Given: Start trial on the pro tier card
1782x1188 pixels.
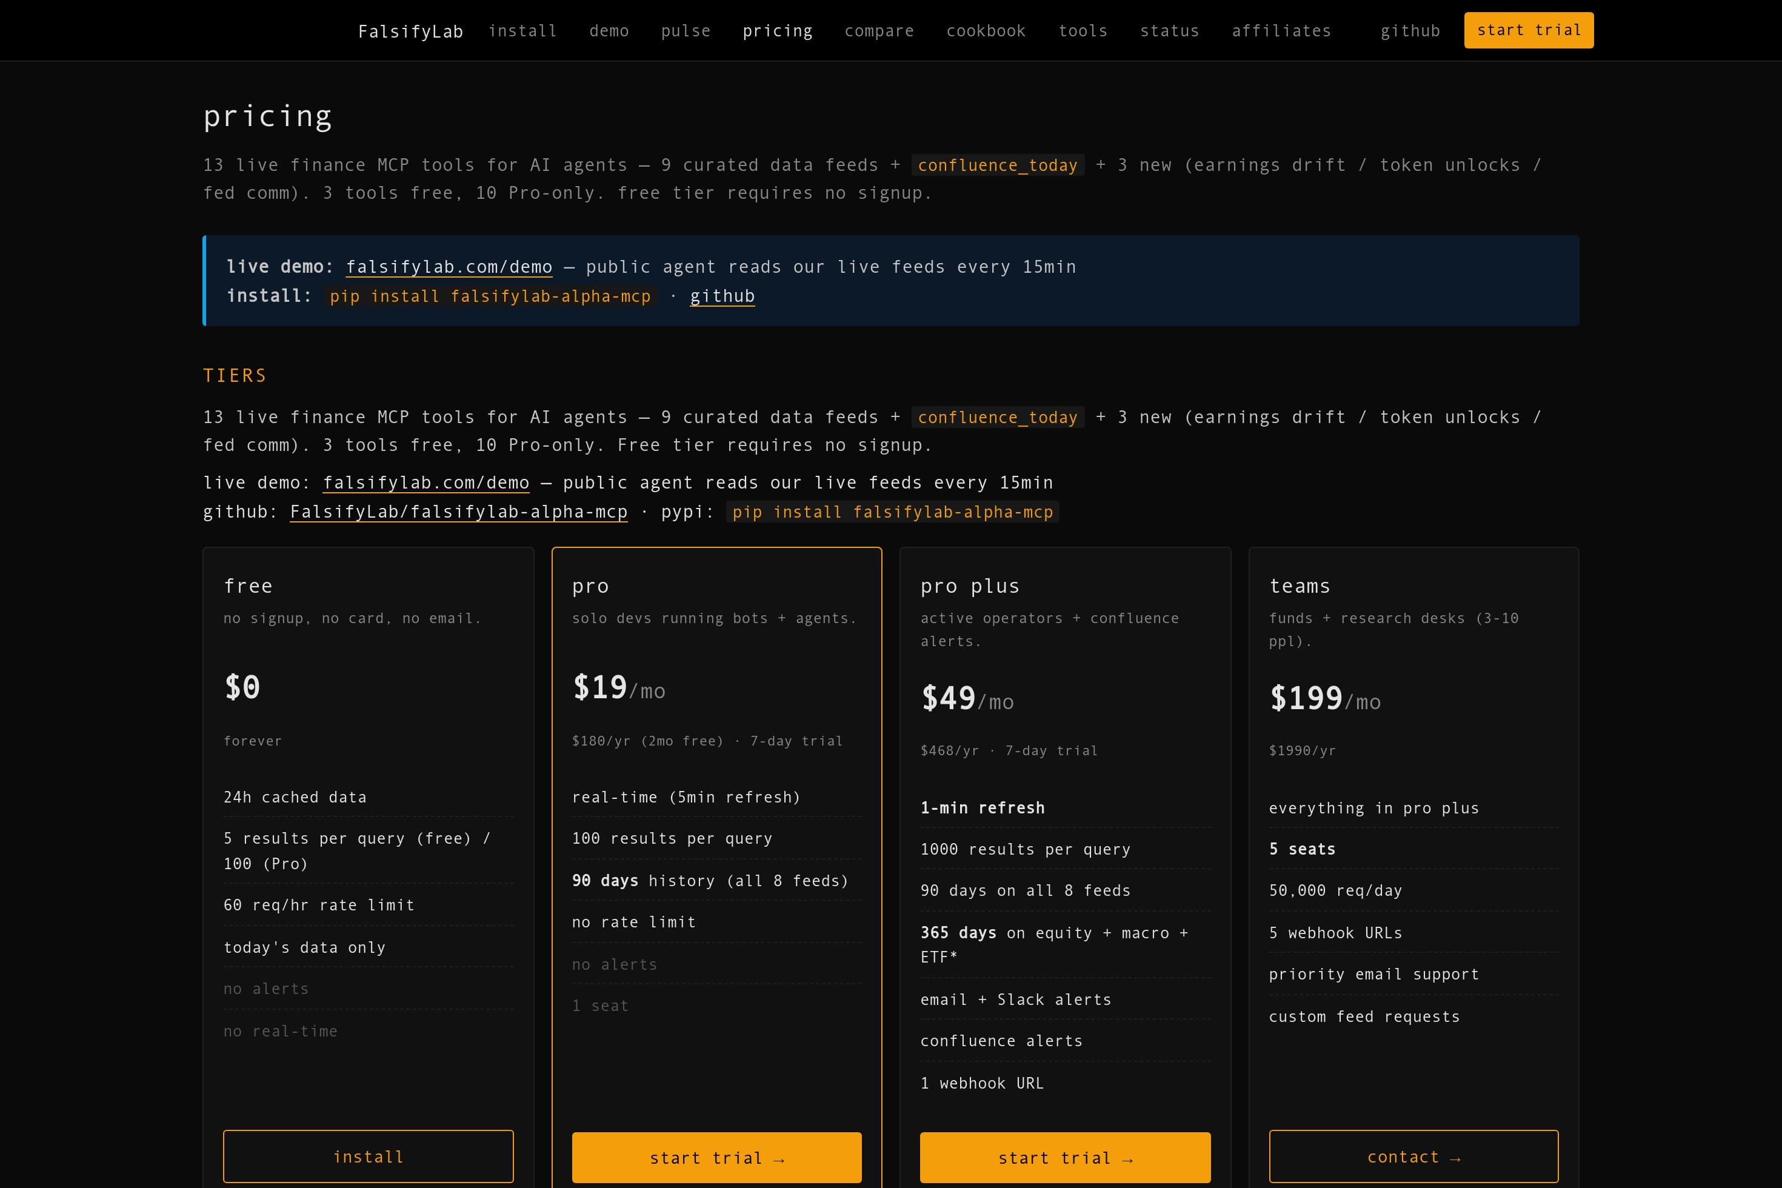Looking at the screenshot, I should [716, 1157].
